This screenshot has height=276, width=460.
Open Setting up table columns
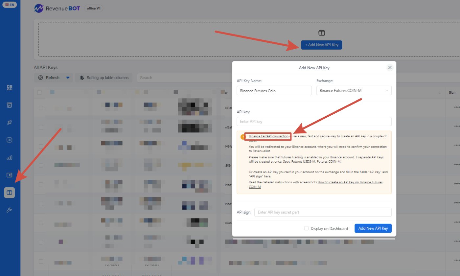click(x=104, y=78)
